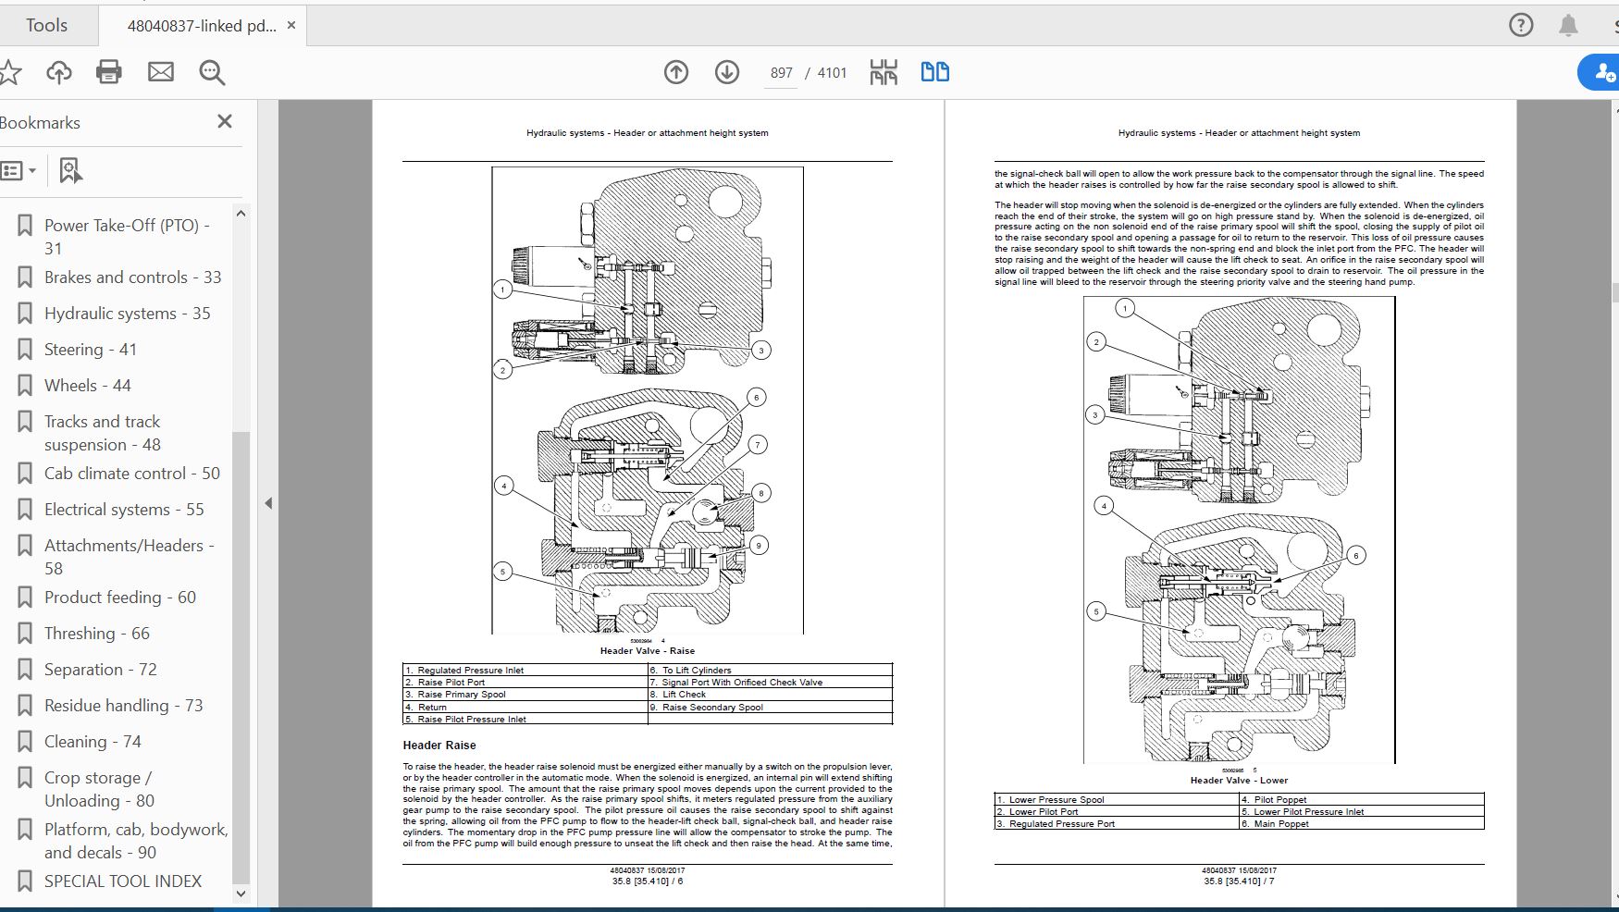The width and height of the screenshot is (1619, 912).
Task: View notifications bell icon
Action: coord(1568,25)
